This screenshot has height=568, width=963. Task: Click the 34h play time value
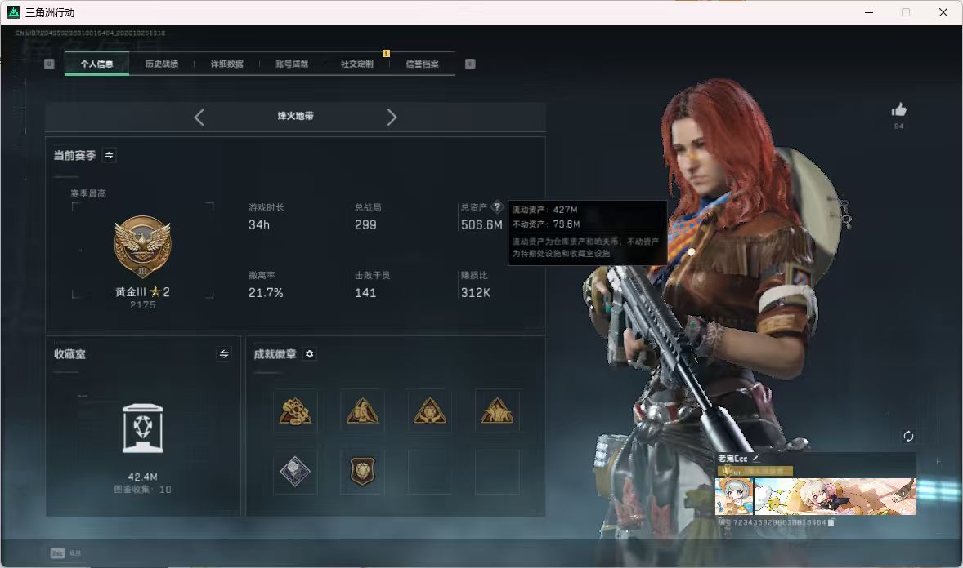coord(259,225)
